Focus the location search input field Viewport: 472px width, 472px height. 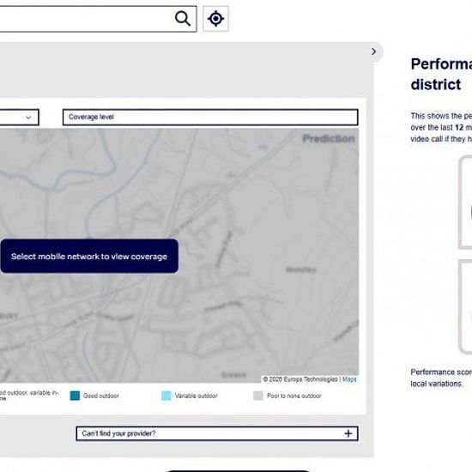point(98,19)
